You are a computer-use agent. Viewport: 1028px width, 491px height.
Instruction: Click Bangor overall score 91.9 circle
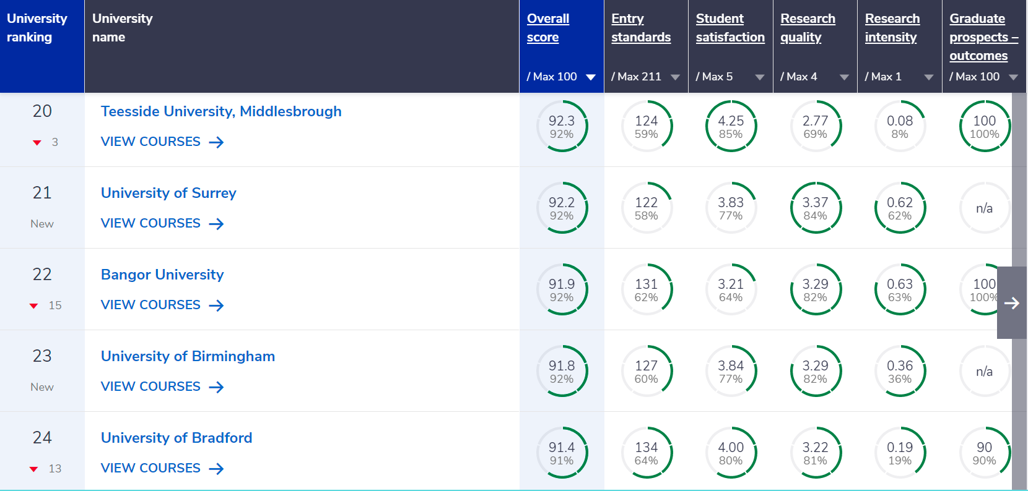tap(562, 289)
